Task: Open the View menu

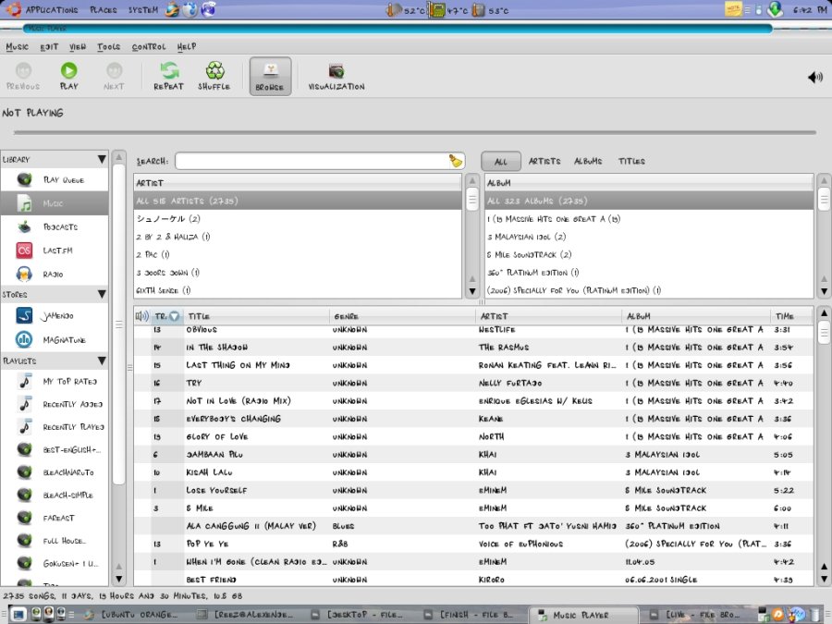Action: pos(78,47)
